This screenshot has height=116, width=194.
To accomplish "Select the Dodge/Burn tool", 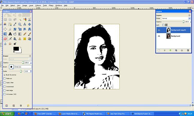I will tap(15, 44).
